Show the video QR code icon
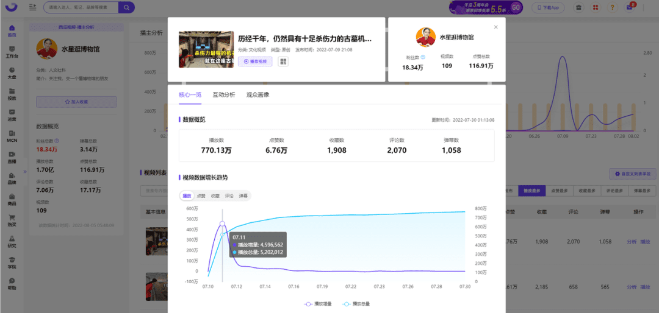The image size is (659, 313). coord(283,62)
